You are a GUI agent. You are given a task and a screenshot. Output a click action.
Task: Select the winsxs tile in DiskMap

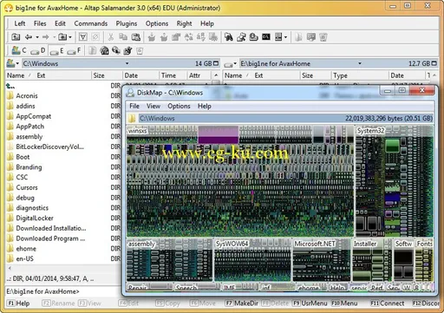[x=240, y=181]
